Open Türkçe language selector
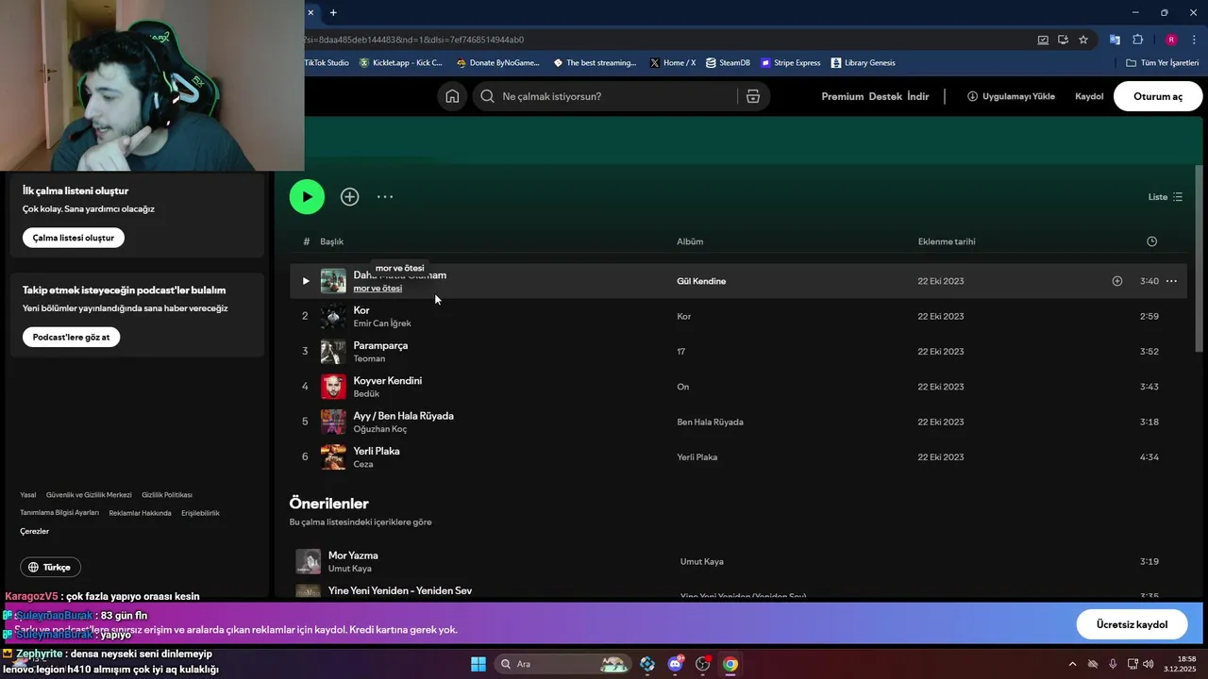Image resolution: width=1208 pixels, height=679 pixels. 51,567
